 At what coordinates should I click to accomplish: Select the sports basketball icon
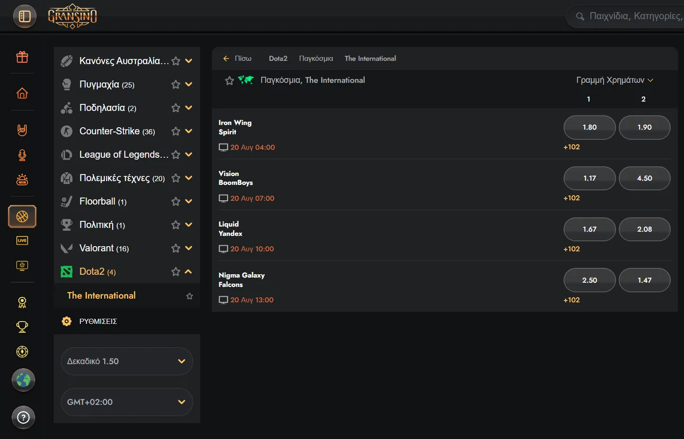pos(22,216)
